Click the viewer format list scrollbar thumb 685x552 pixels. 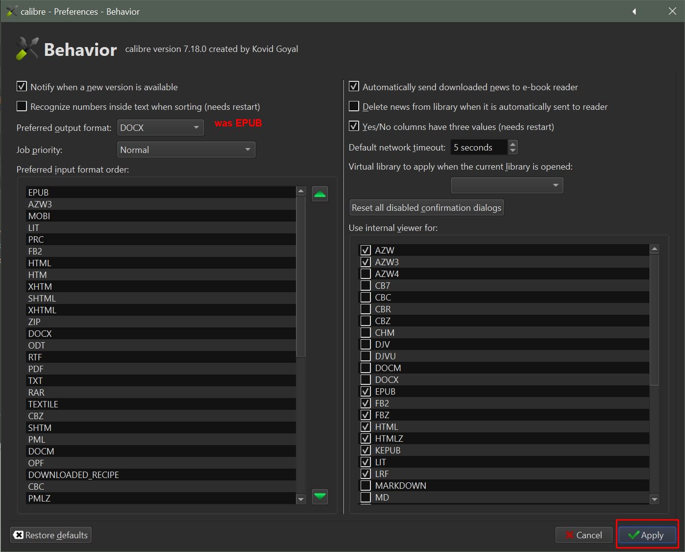(654, 320)
